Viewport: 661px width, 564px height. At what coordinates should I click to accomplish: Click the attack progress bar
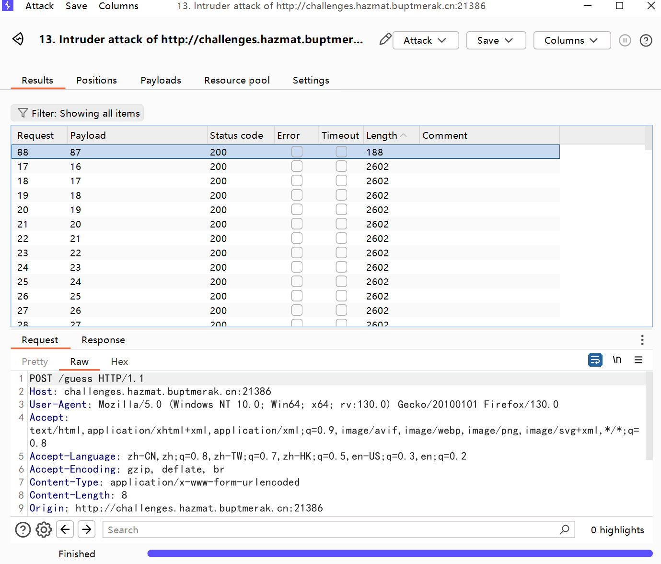click(x=400, y=553)
